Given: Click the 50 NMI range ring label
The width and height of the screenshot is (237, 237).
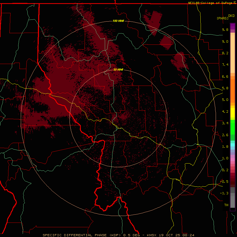Looking at the screenshot, I should coord(118,70).
